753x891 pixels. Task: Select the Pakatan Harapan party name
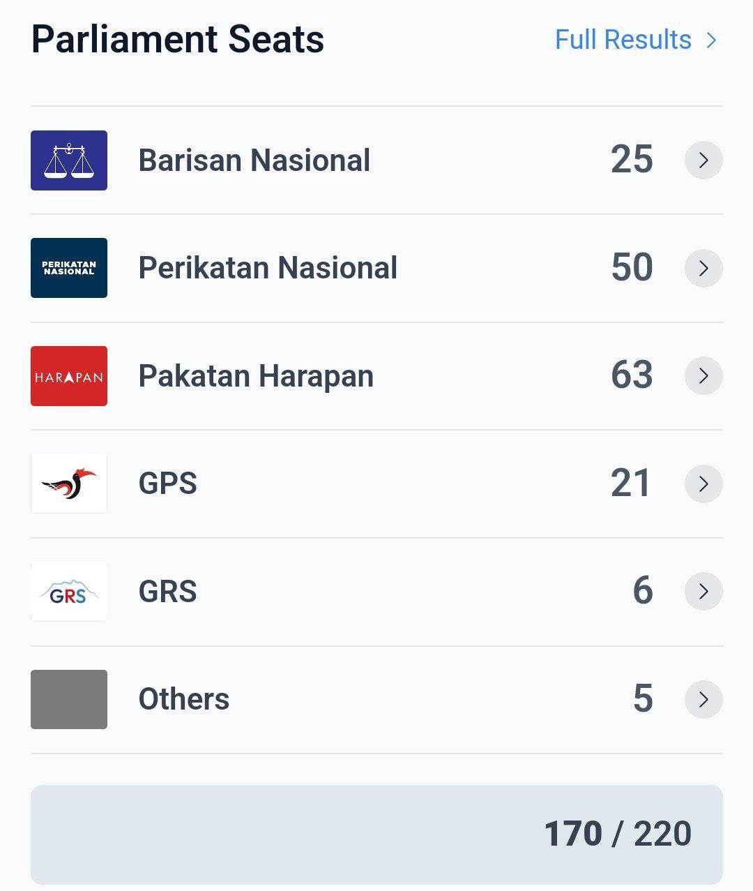pos(256,376)
